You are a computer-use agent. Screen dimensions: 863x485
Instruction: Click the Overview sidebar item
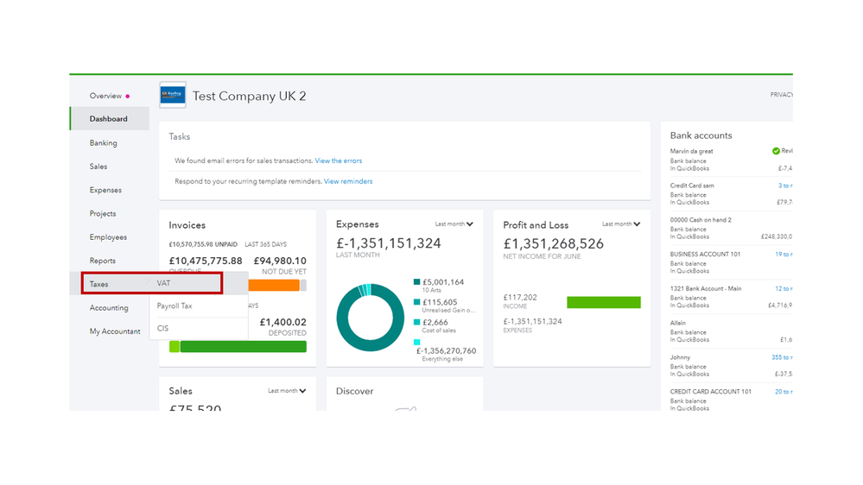105,96
